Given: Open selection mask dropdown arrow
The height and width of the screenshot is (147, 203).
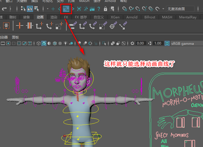Looking at the screenshot, I should 48,9.
